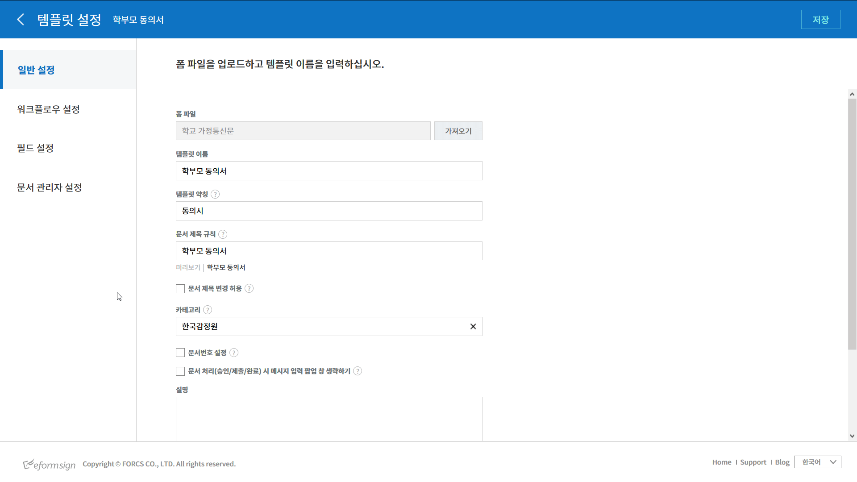Click the 학부모 동의서 header subtitle
The width and height of the screenshot is (857, 482).
138,20
